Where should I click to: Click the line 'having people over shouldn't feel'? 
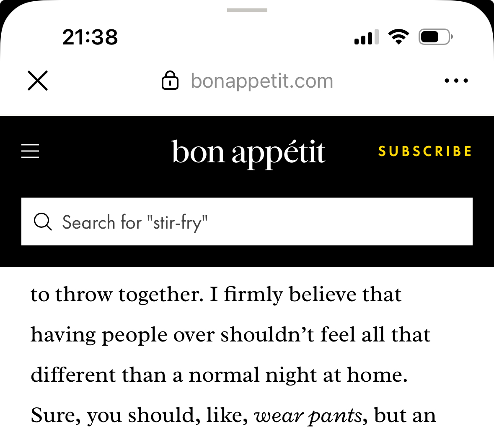tap(209, 335)
